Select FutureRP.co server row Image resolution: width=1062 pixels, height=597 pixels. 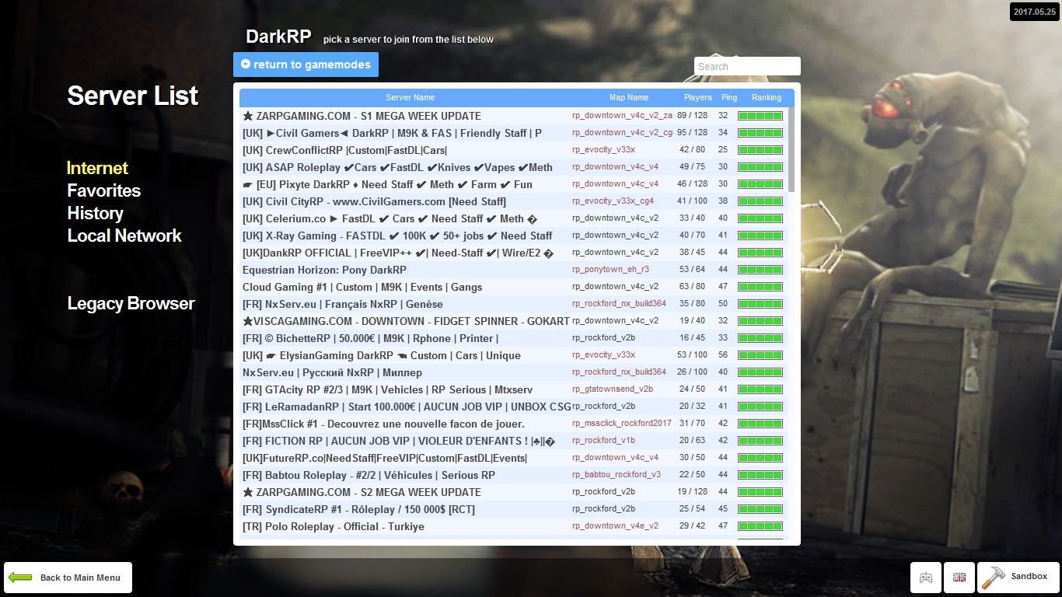[x=513, y=458]
